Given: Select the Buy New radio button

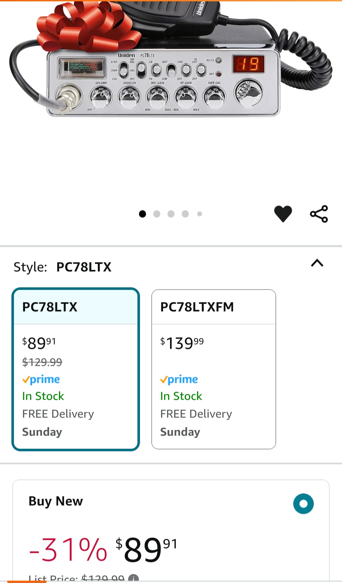Looking at the screenshot, I should coord(303,503).
